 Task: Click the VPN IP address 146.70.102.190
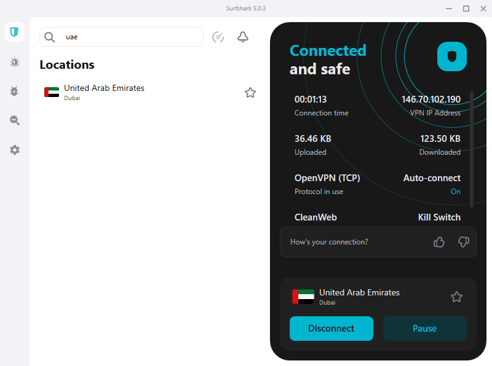click(x=431, y=99)
